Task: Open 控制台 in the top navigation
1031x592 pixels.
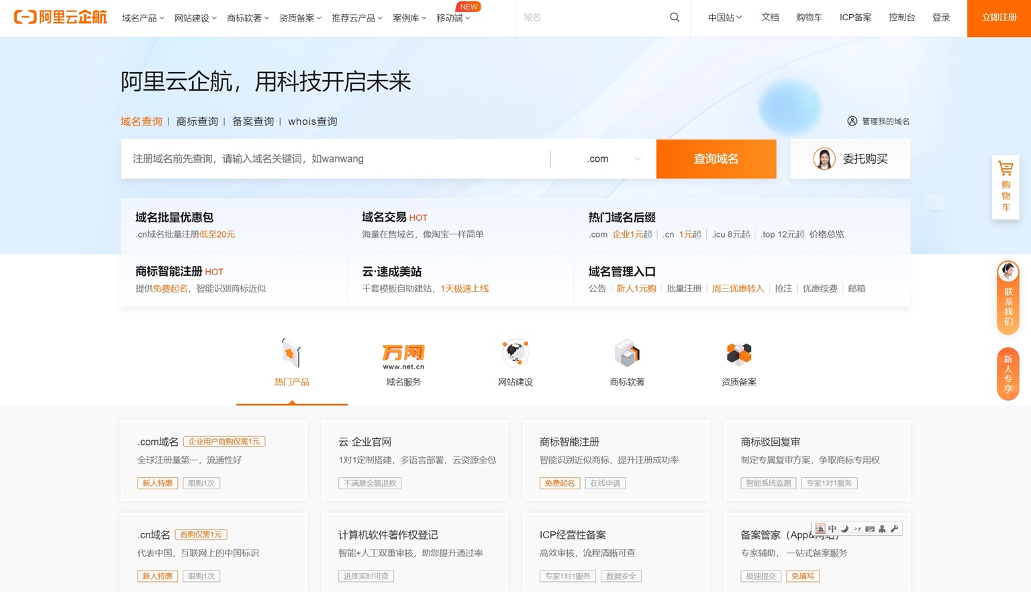Action: tap(901, 17)
